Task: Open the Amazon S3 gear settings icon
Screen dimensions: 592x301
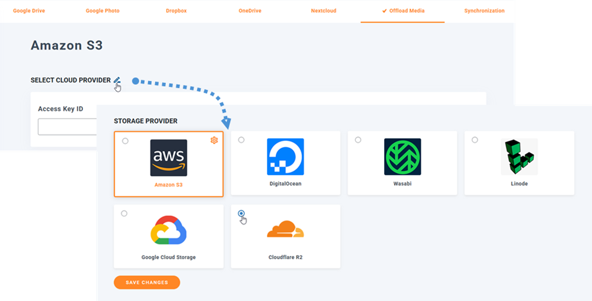Action: click(214, 140)
